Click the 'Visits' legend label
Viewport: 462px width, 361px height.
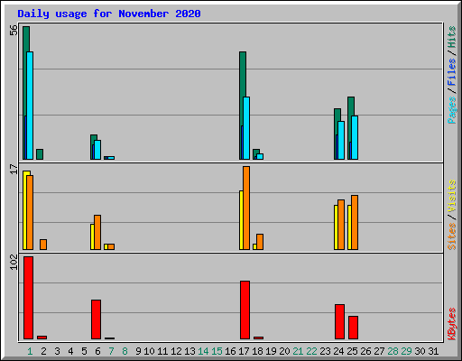point(452,197)
